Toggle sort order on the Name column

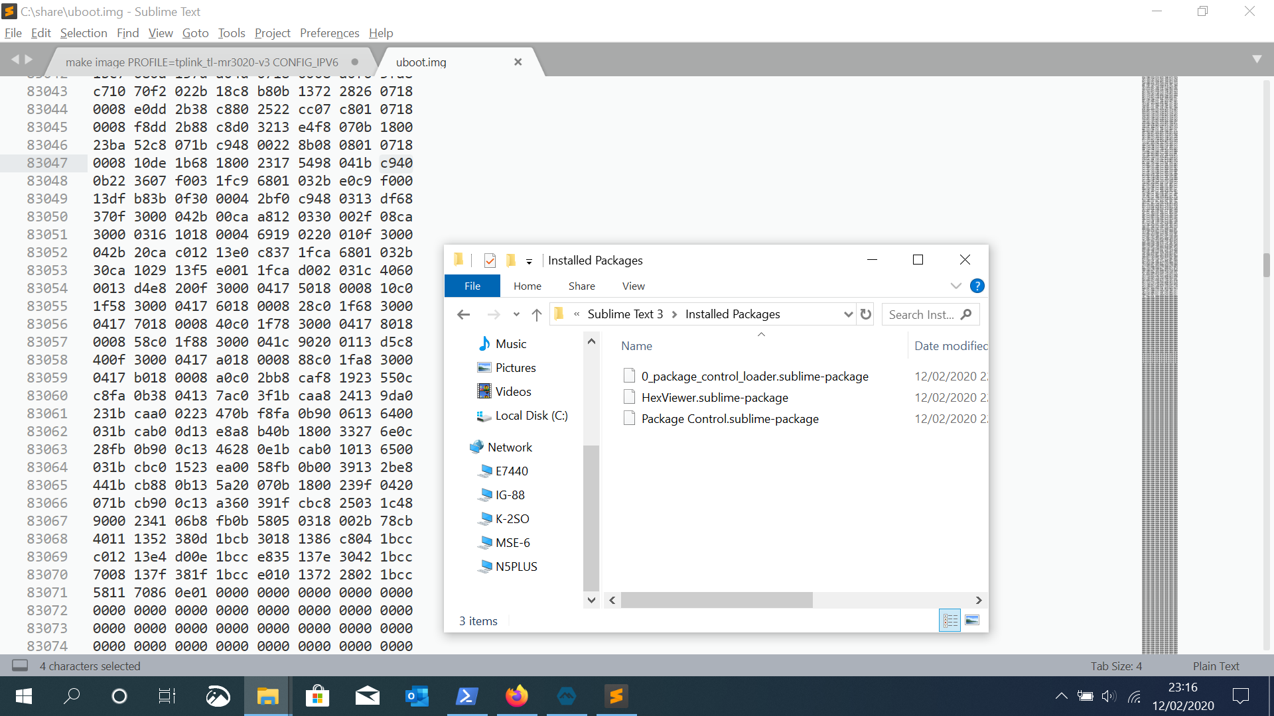point(636,345)
